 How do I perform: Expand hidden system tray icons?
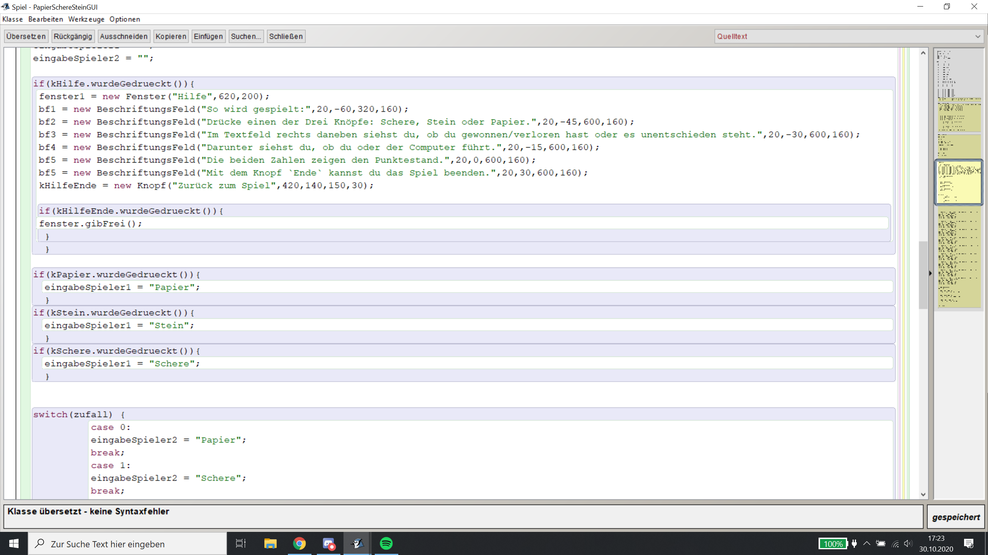pos(867,543)
